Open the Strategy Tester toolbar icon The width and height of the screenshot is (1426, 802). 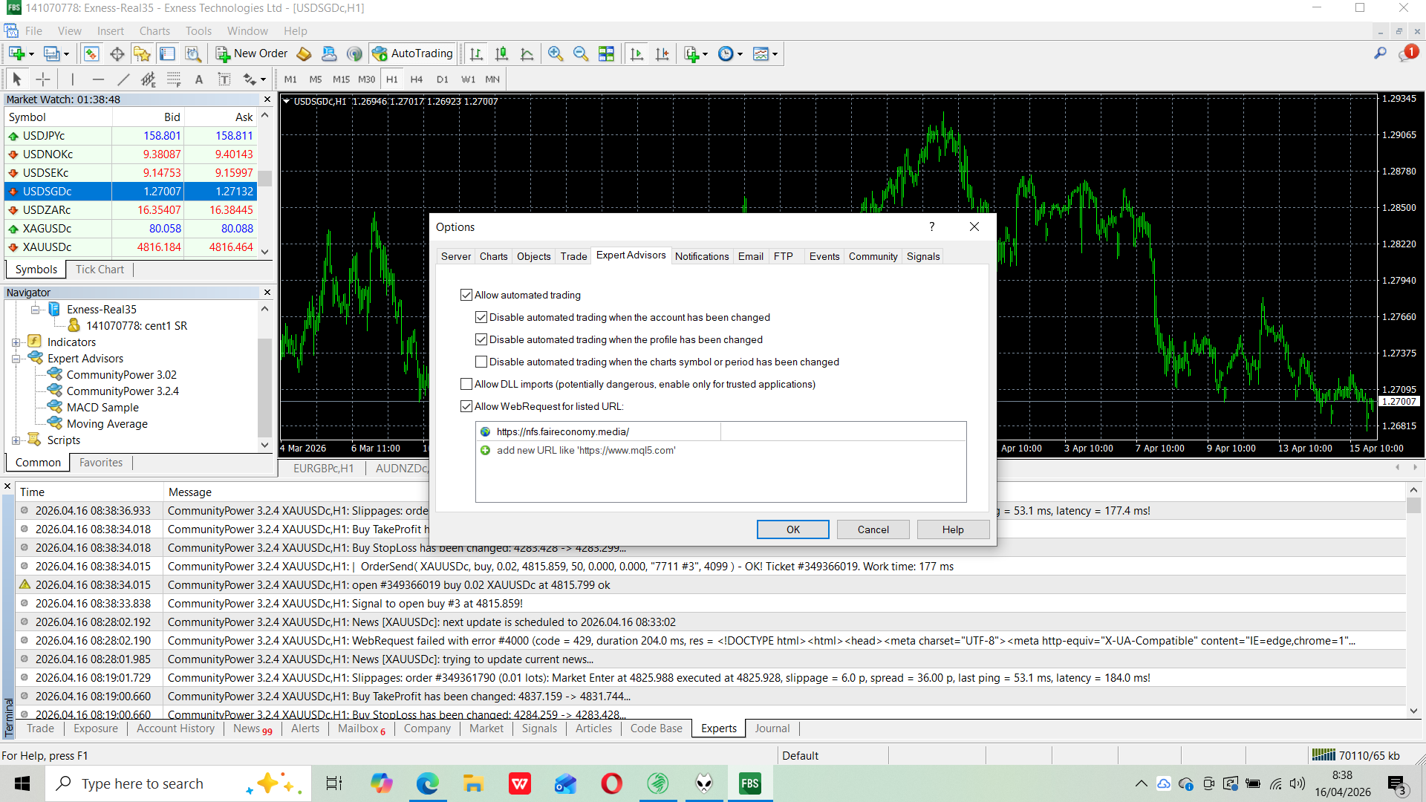pos(193,53)
